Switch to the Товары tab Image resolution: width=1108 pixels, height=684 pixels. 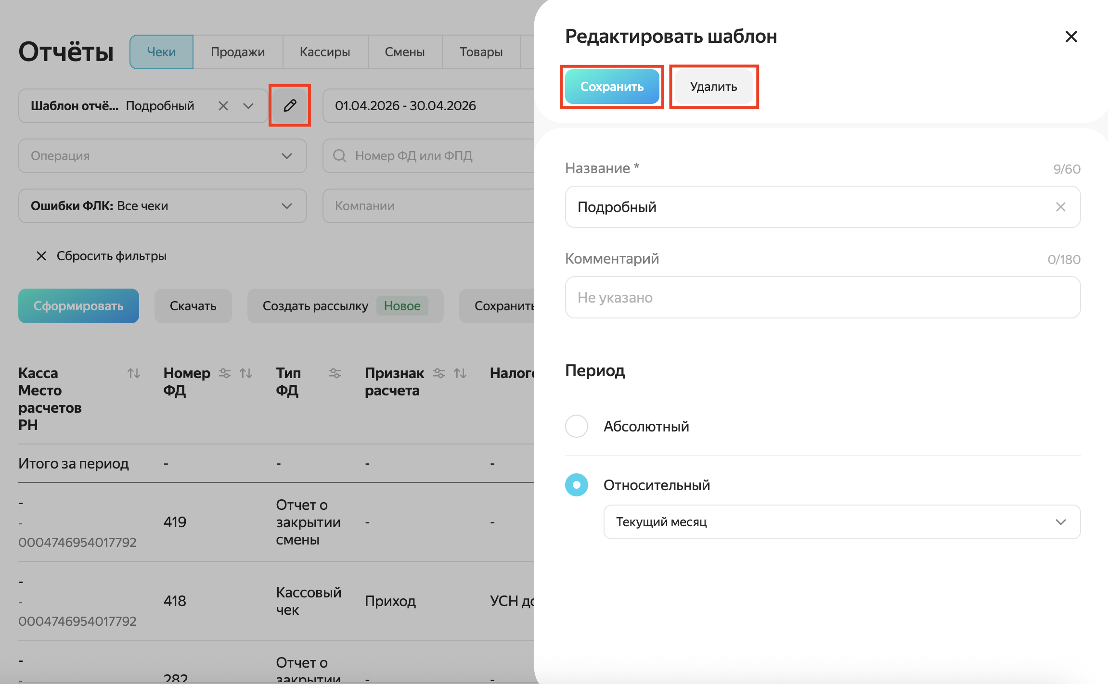[481, 52]
